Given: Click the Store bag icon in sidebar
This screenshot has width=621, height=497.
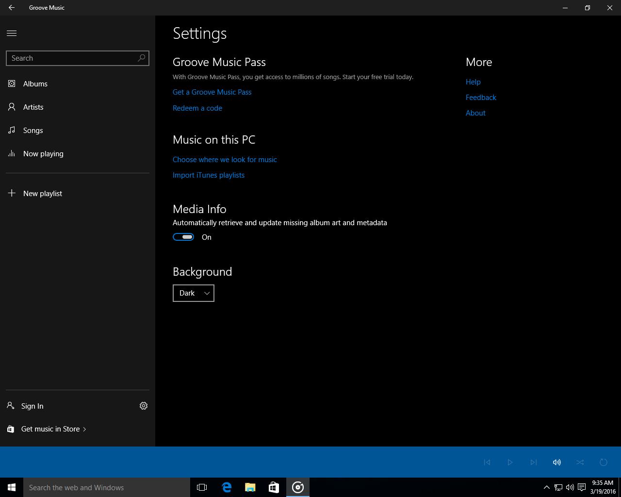Looking at the screenshot, I should coord(11,429).
